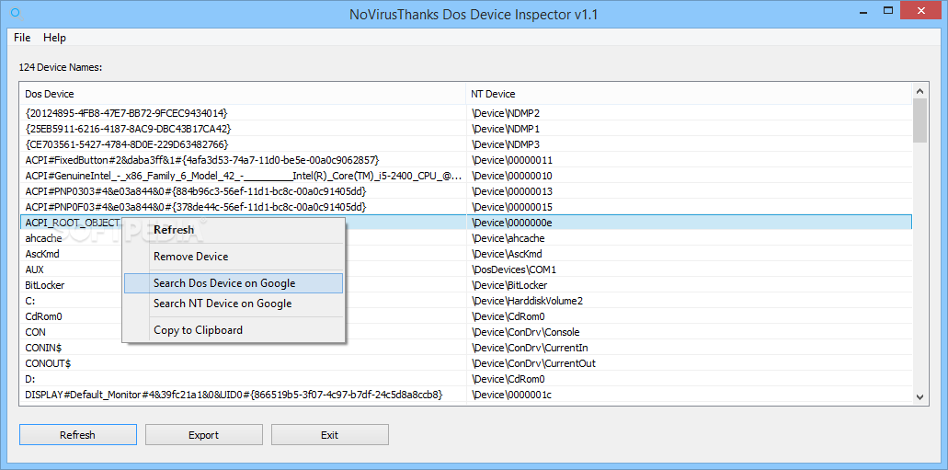Click NT device \Device\ConDrv\Console
948x470 pixels.
point(526,332)
